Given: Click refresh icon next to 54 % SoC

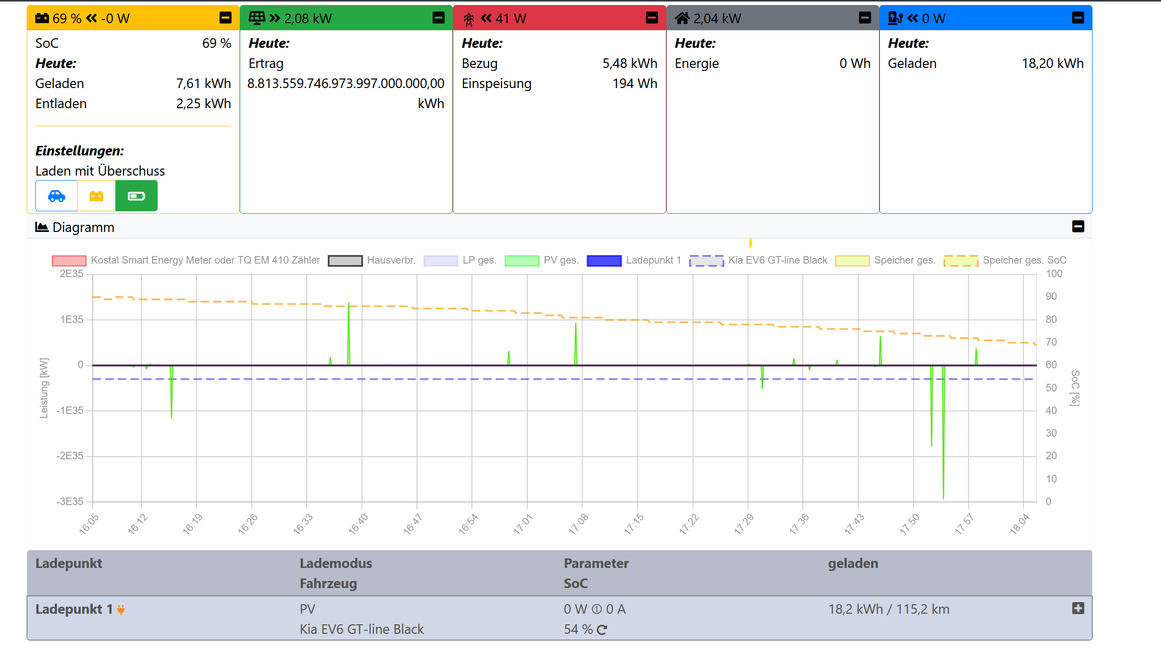Looking at the screenshot, I should [x=602, y=629].
